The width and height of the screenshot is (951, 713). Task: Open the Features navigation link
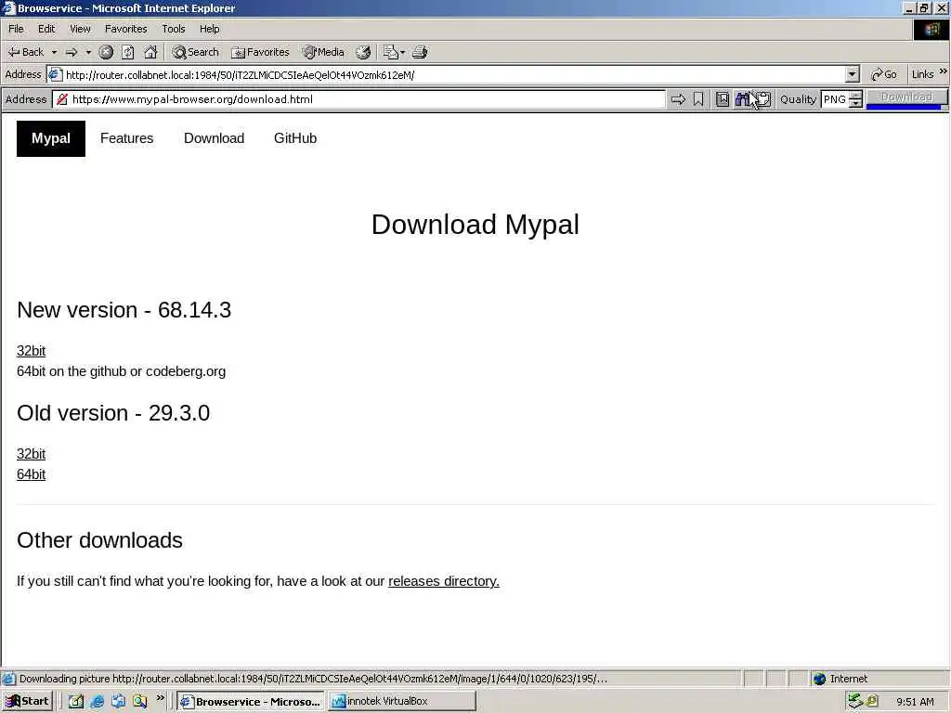point(126,138)
